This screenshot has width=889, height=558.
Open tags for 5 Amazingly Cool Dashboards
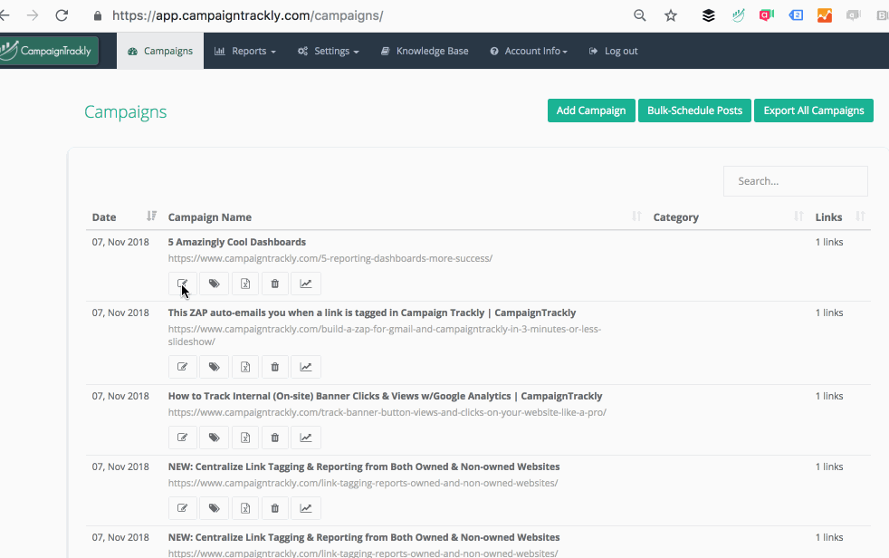tap(214, 284)
